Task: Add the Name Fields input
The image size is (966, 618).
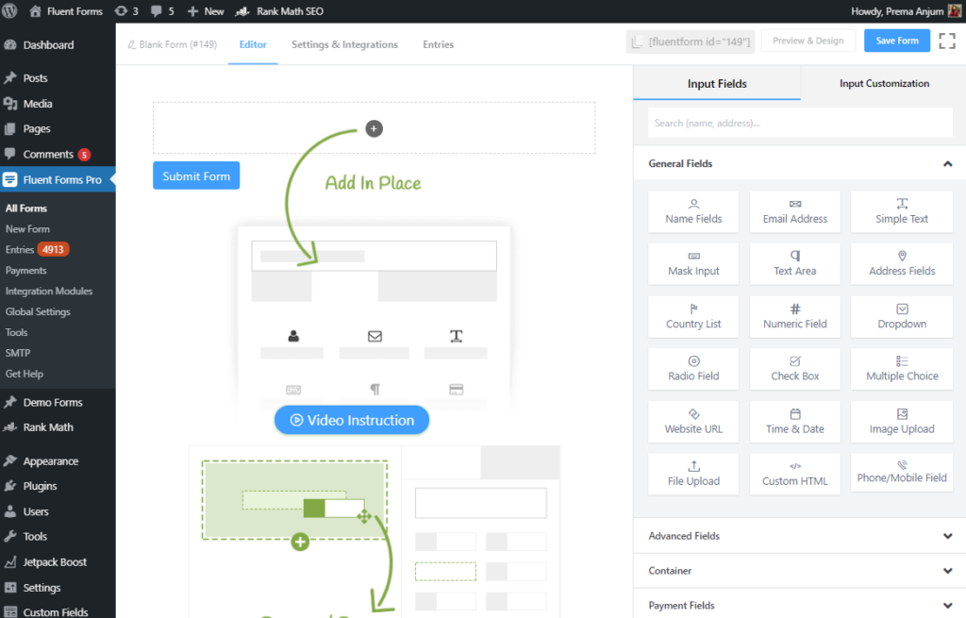Action: tap(693, 211)
